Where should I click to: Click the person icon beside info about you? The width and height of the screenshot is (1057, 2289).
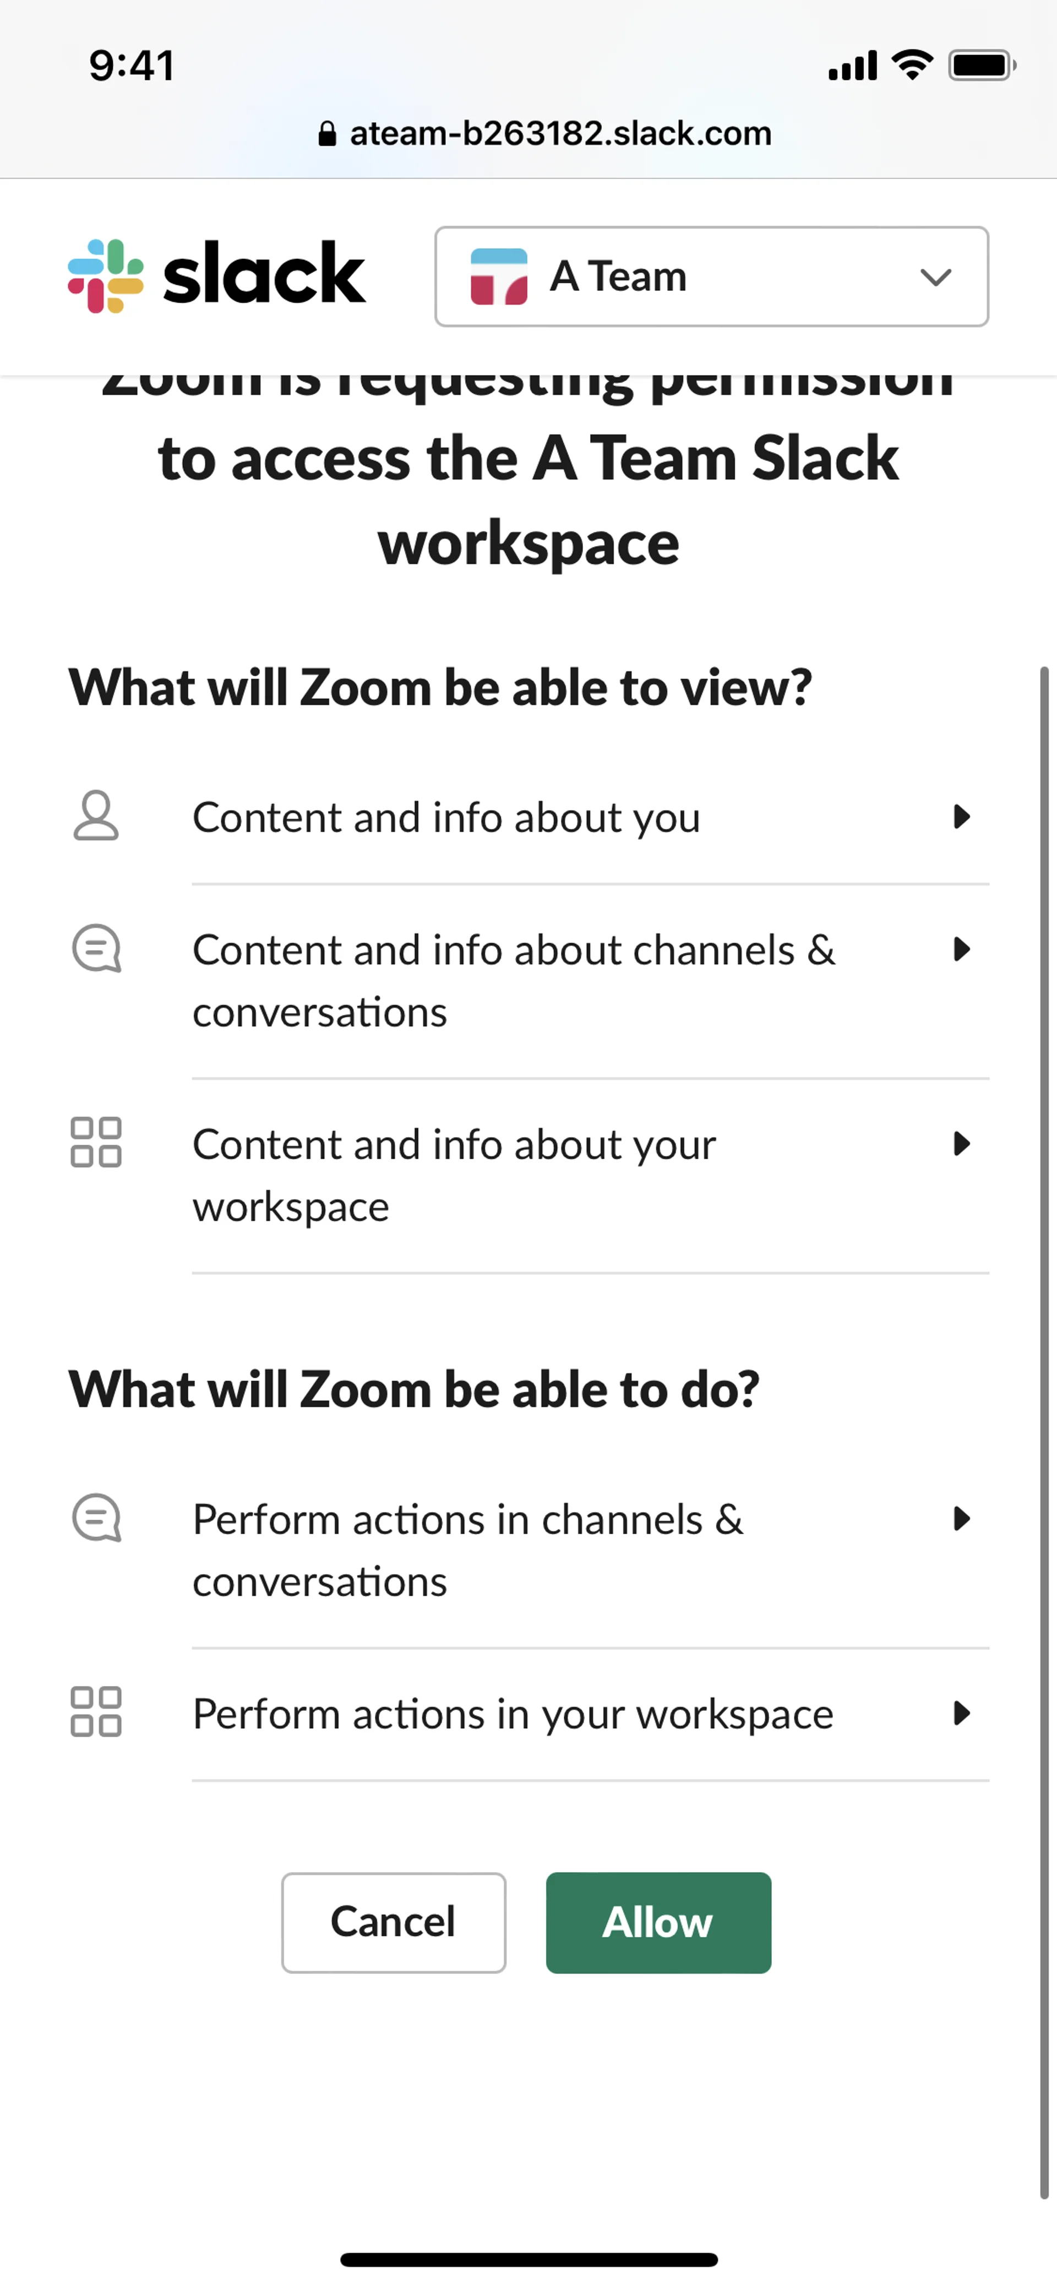click(x=96, y=815)
